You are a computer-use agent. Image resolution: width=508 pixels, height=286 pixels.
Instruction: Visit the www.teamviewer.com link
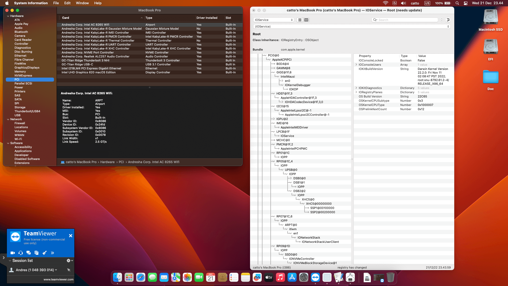click(x=58, y=279)
